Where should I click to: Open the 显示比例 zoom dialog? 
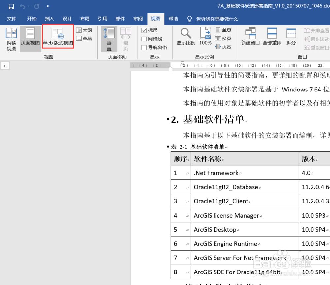pos(186,37)
